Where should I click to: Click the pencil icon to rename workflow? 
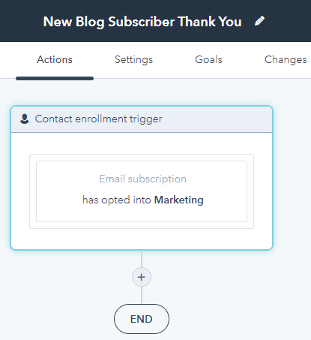(x=259, y=21)
